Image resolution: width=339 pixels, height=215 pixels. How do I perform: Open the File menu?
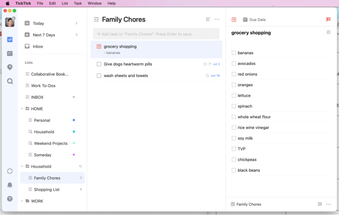click(40, 3)
